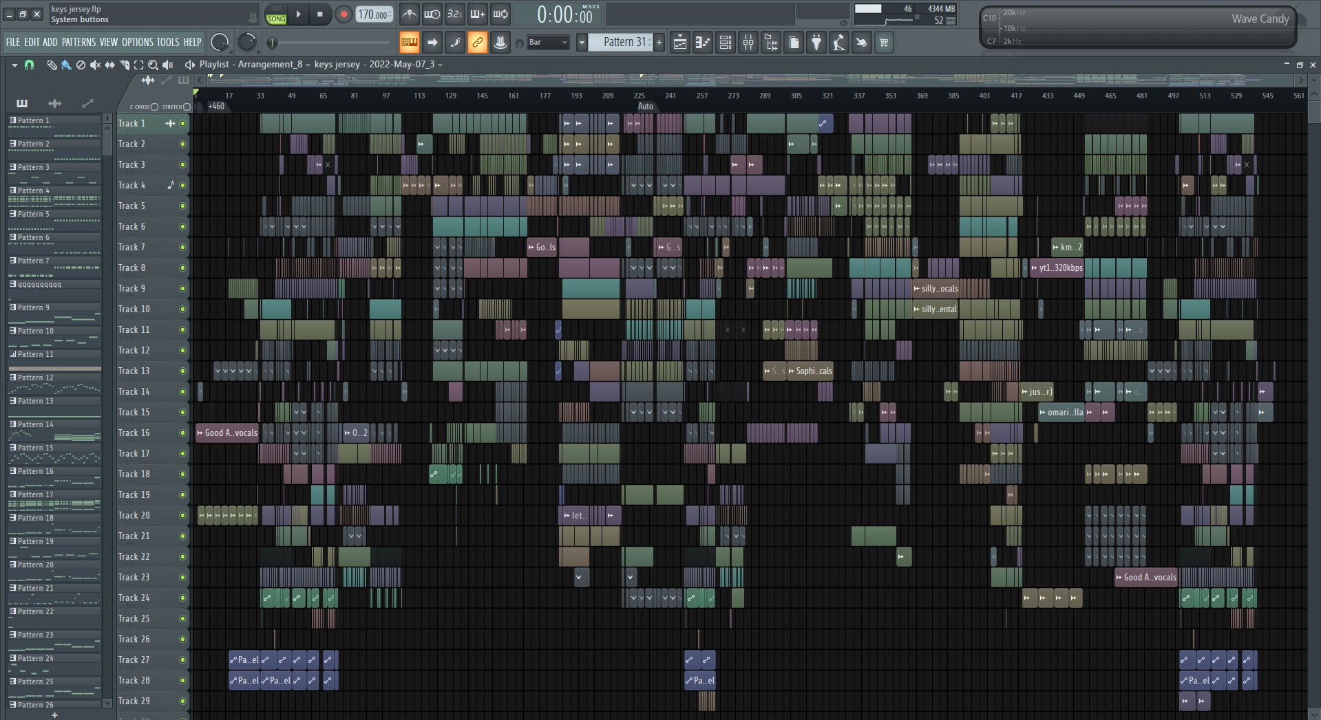Choose the Zoom tool in Playlist toolbar
This screenshot has height=720, width=1321.
[x=153, y=65]
